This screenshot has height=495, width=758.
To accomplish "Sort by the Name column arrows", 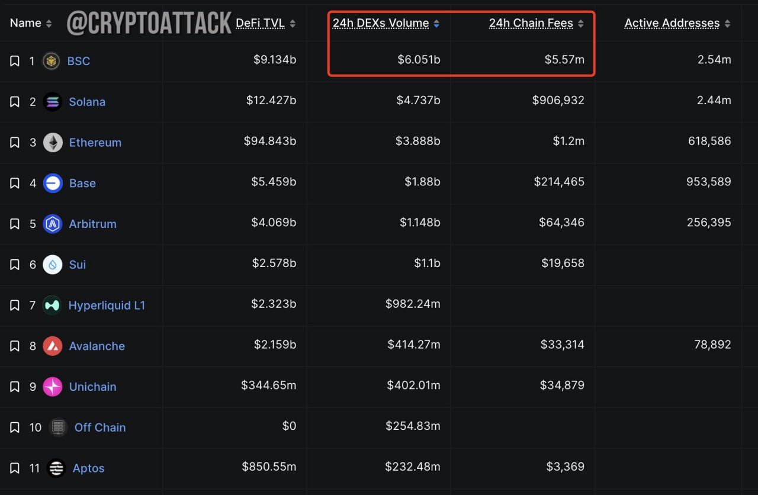I will (49, 24).
